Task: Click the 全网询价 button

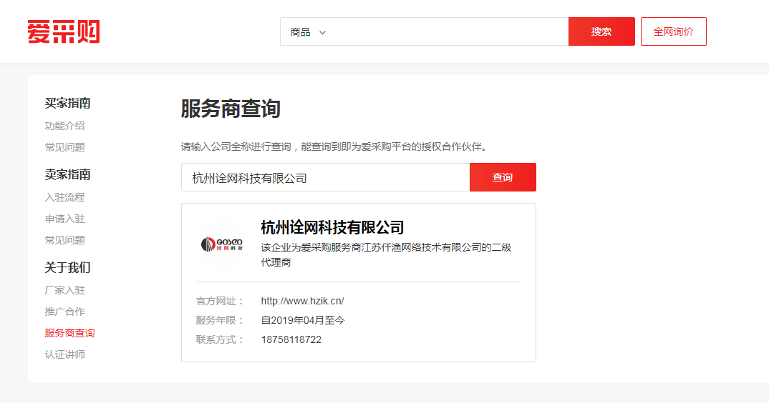Action: pyautogui.click(x=673, y=32)
